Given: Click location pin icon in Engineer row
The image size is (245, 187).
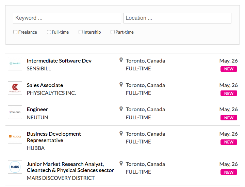Looking at the screenshot, I should click(121, 109).
